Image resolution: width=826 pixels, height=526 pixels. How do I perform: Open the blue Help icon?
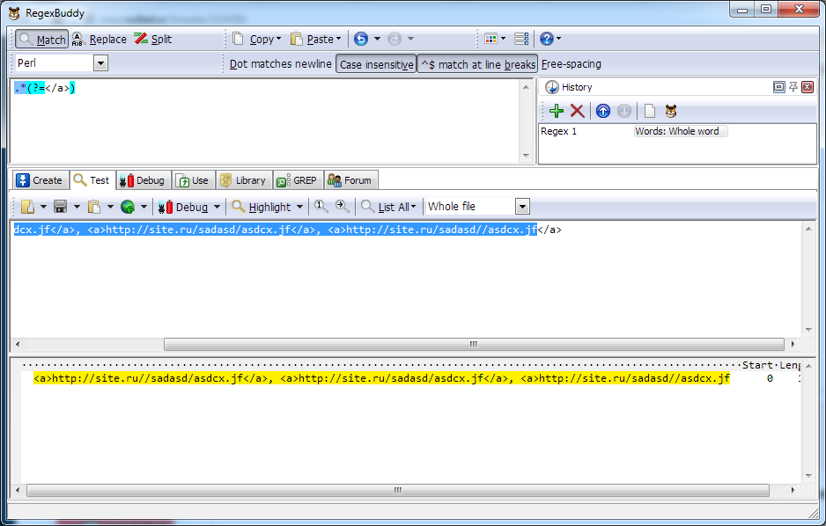coord(547,39)
